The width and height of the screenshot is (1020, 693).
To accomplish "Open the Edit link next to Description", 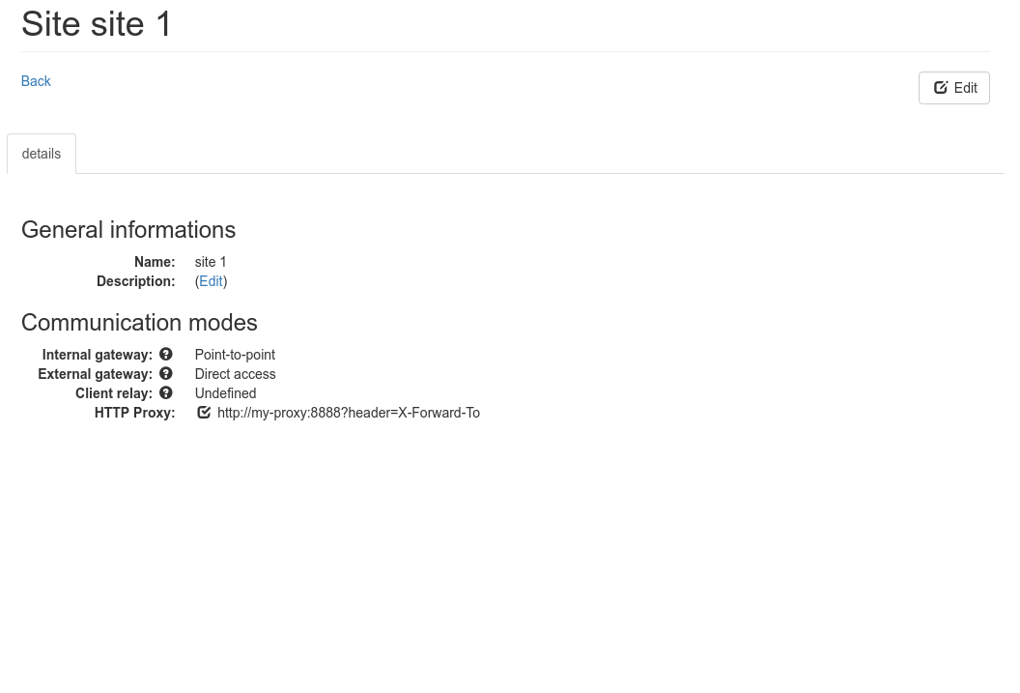I will 211,281.
